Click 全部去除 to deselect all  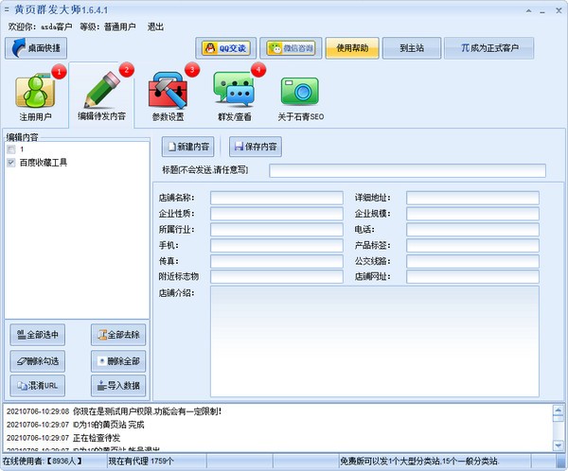117,335
